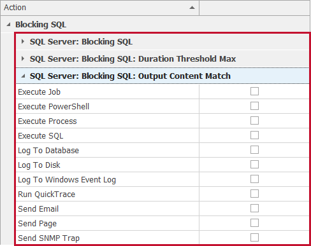This screenshot has height=246, width=311.
Task: Check the Send Email box
Action: pos(254,208)
